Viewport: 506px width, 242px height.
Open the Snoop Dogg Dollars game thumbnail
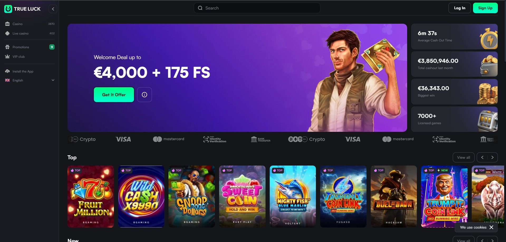pyautogui.click(x=192, y=196)
